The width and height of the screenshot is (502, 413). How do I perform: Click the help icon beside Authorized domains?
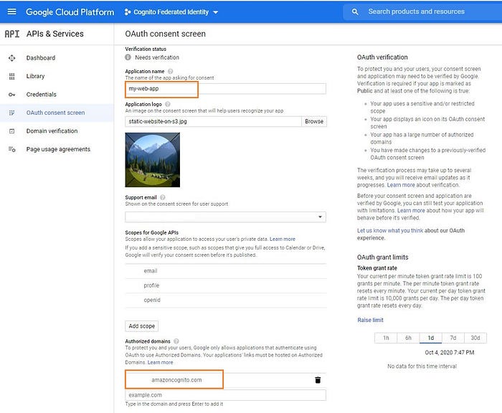tap(176, 341)
